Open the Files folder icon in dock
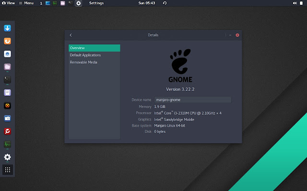Viewport: 307px width, 191px height. [x=8, y=67]
